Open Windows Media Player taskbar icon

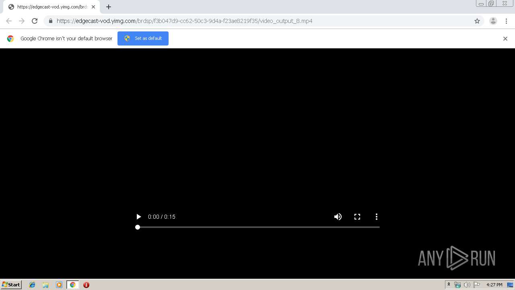[x=59, y=285]
